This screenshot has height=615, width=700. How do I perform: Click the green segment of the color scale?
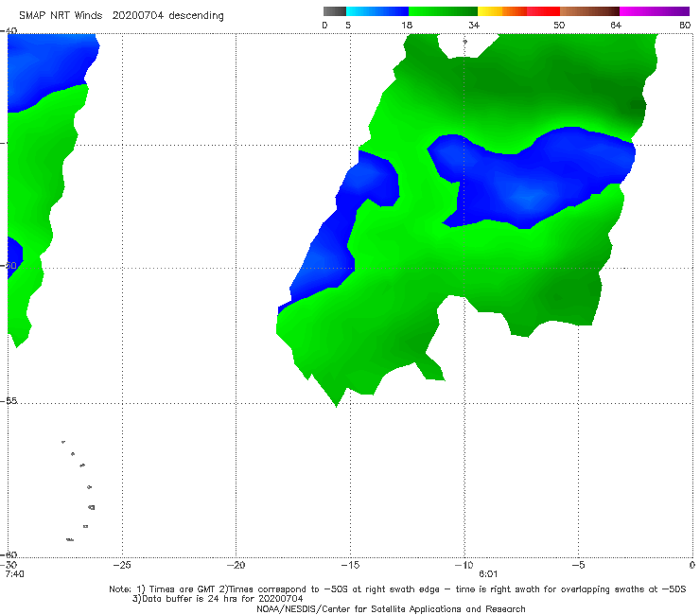[x=443, y=11]
